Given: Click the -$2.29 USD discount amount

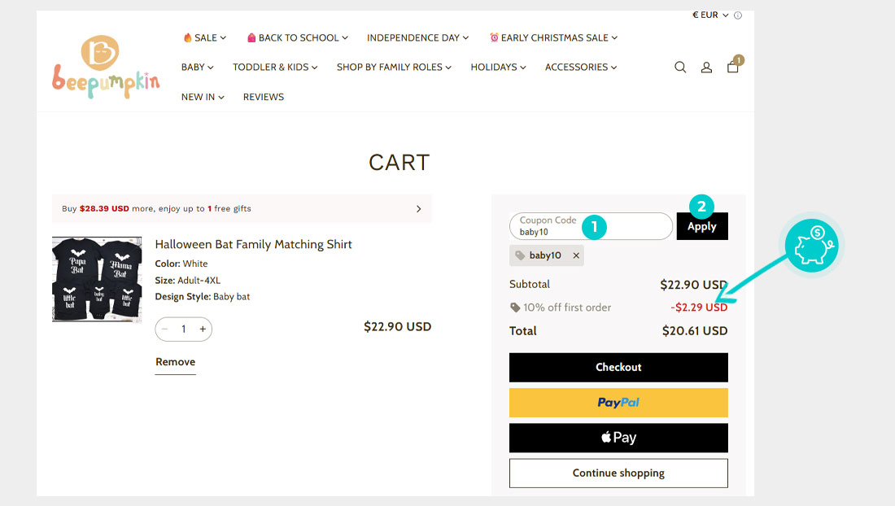Looking at the screenshot, I should point(699,308).
